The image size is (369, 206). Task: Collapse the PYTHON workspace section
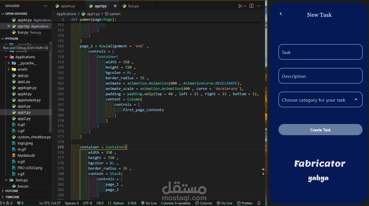click(11, 39)
